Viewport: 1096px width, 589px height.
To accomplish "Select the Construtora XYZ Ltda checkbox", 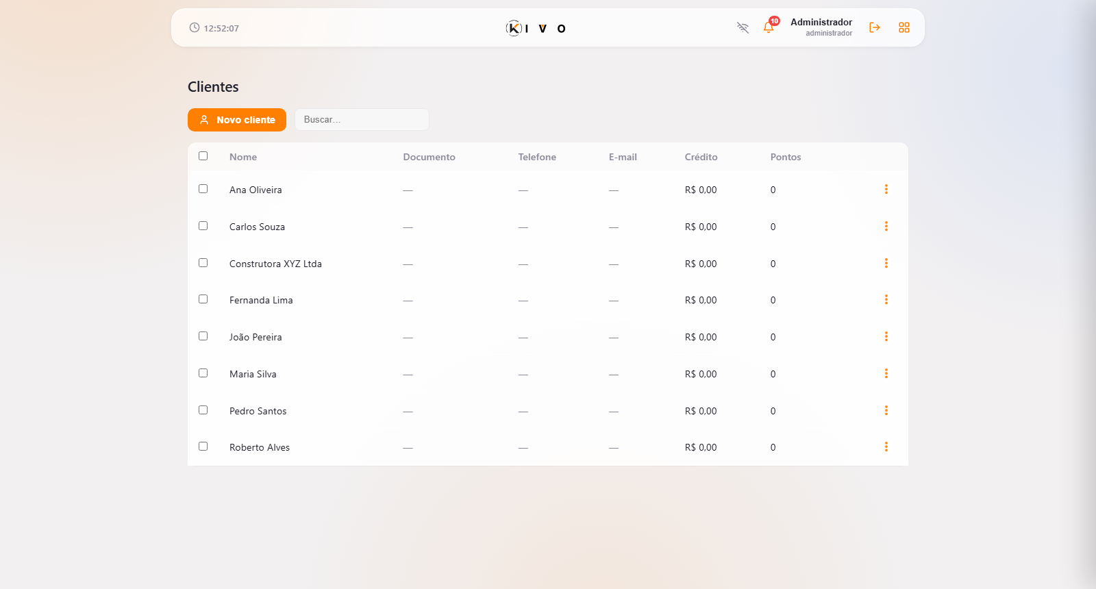I will [203, 262].
